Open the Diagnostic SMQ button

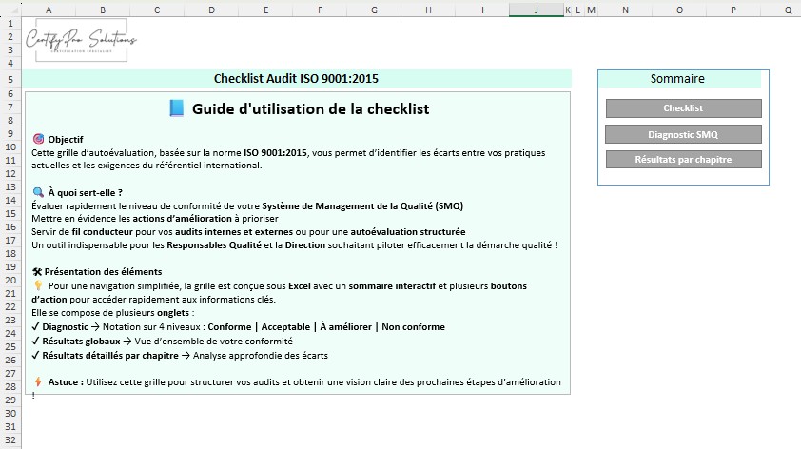coord(683,134)
